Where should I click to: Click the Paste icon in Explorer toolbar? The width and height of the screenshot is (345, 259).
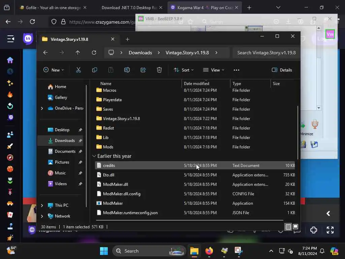111,70
